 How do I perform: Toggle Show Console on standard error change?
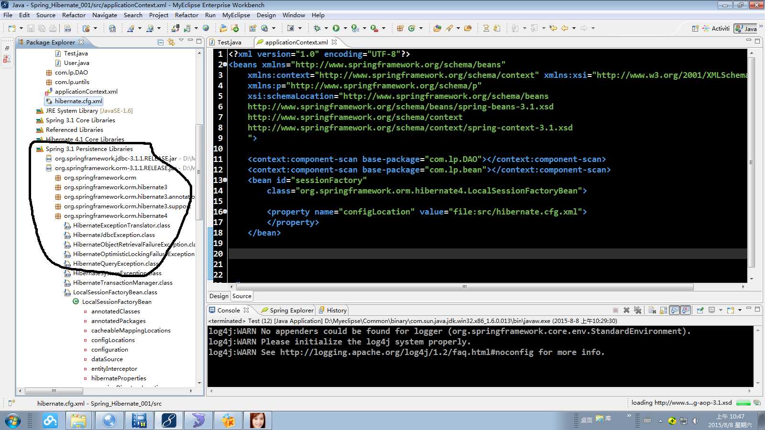686,310
